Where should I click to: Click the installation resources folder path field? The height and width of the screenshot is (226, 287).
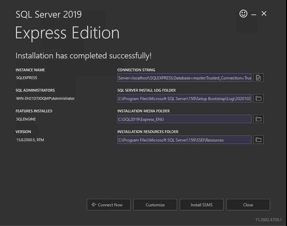tap(184, 139)
